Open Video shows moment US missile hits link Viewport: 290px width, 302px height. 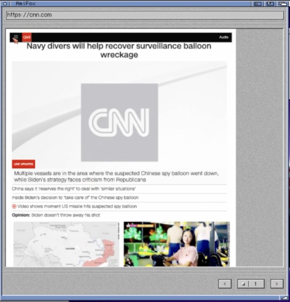click(77, 206)
